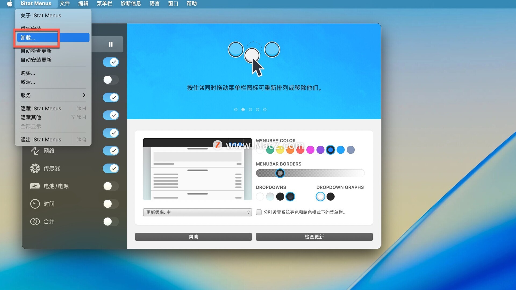Pick the red menubar color swatch
516x290 pixels.
tap(300, 150)
